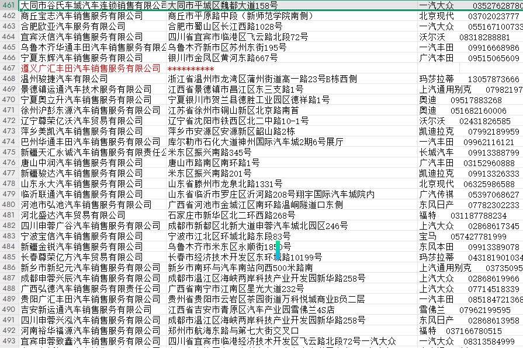523x348 pixels.
Task: Select cell 成都申蓉兴辰汽车销售服务有限公司
Action: tap(93, 278)
